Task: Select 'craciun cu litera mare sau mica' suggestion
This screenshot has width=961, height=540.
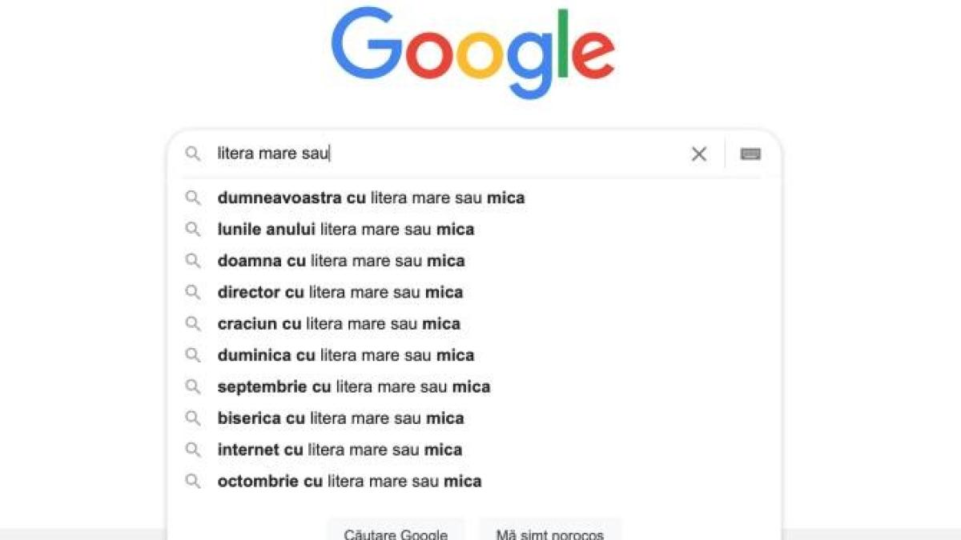Action: [x=338, y=324]
